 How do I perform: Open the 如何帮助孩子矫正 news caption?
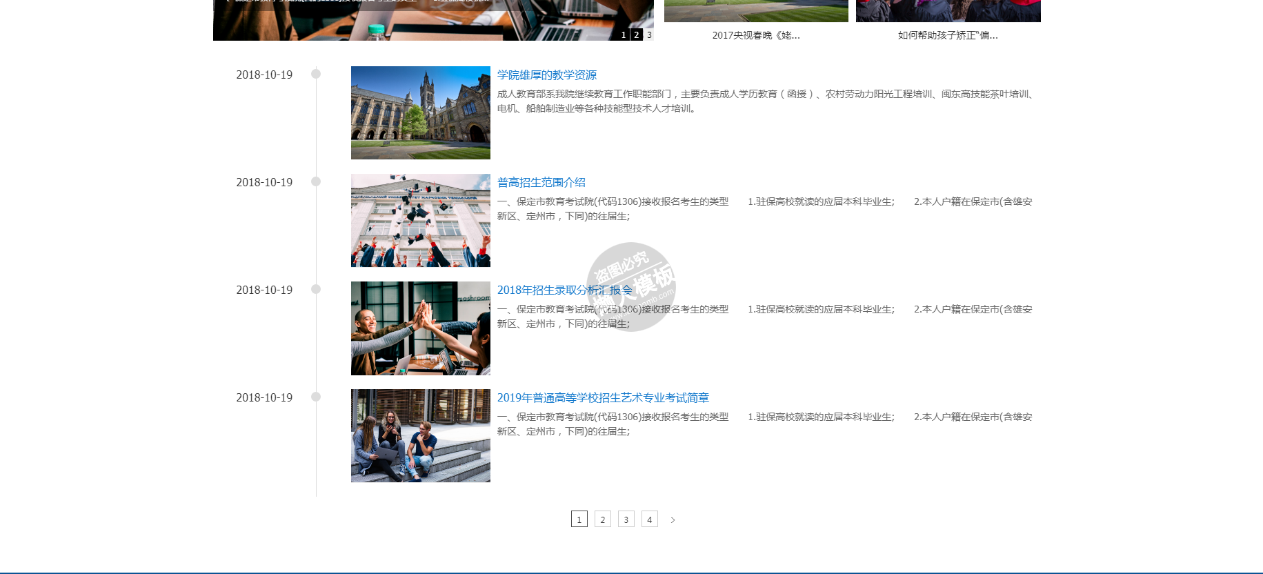948,35
